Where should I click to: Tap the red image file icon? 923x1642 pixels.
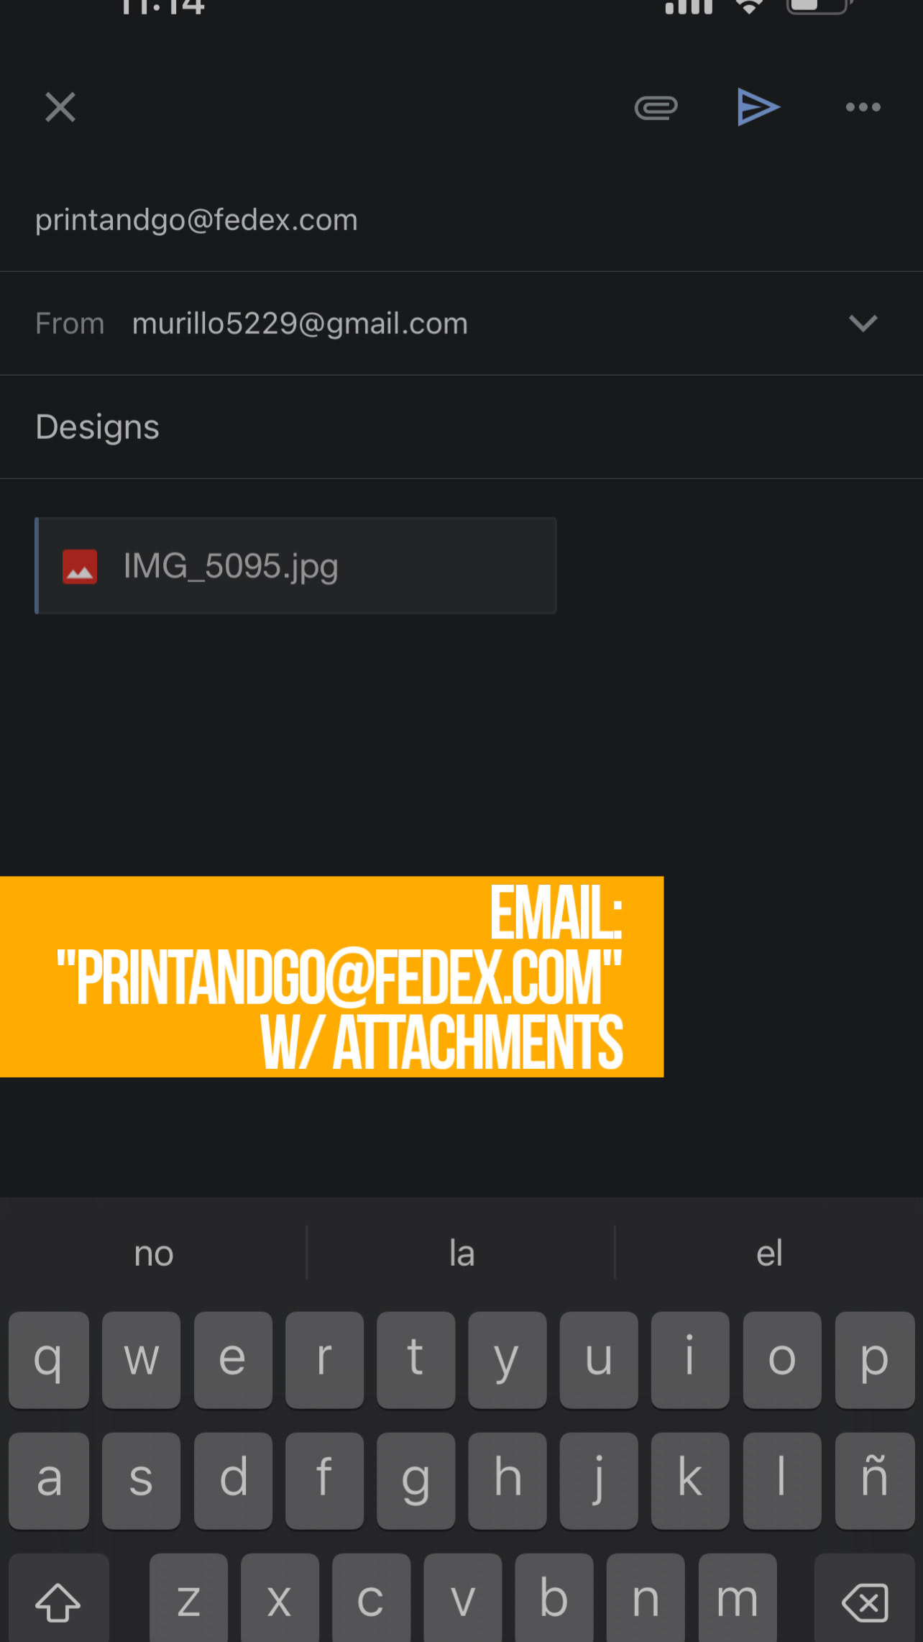pyautogui.click(x=80, y=567)
